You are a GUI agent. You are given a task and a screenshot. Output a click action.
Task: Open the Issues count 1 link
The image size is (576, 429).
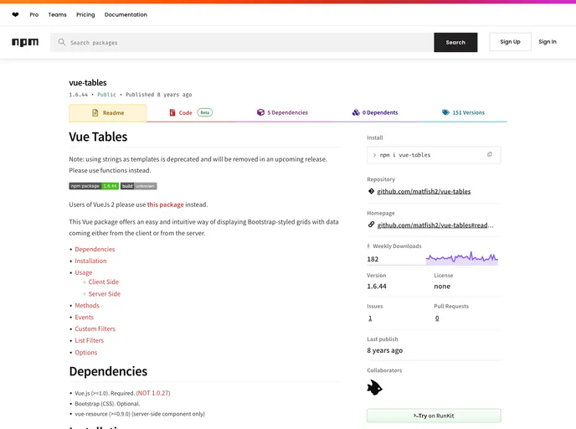pos(370,318)
